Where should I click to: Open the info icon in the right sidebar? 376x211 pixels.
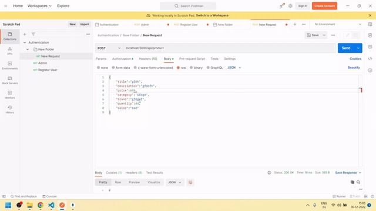(x=370, y=70)
